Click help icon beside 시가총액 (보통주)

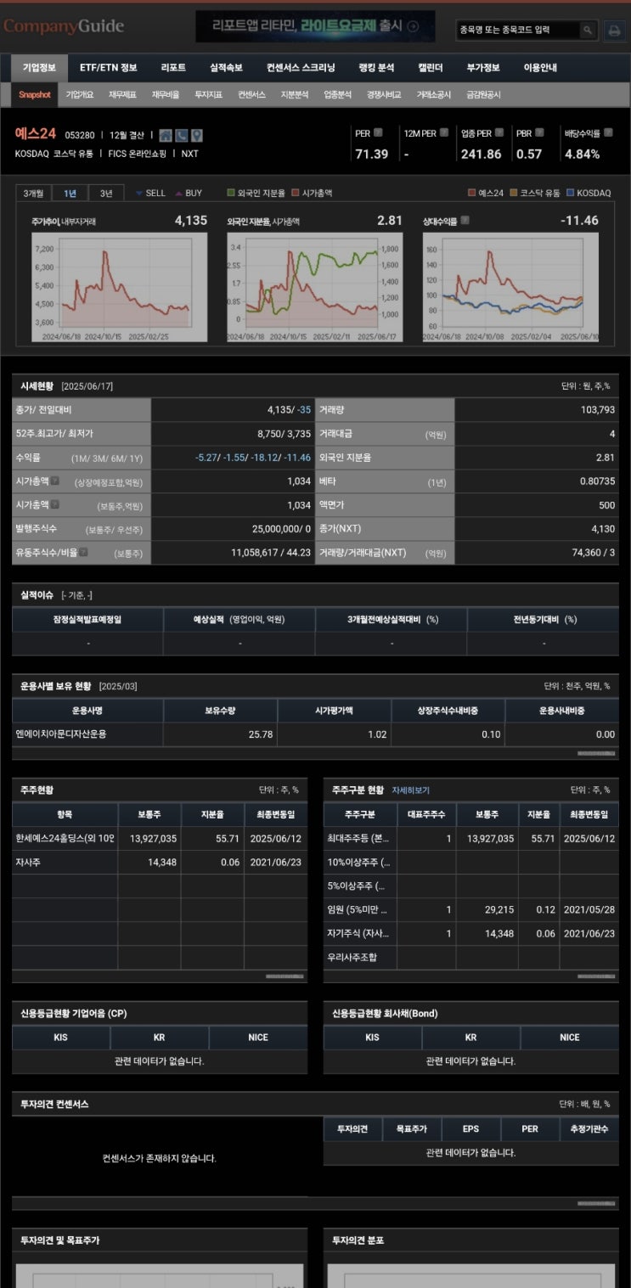coord(55,504)
